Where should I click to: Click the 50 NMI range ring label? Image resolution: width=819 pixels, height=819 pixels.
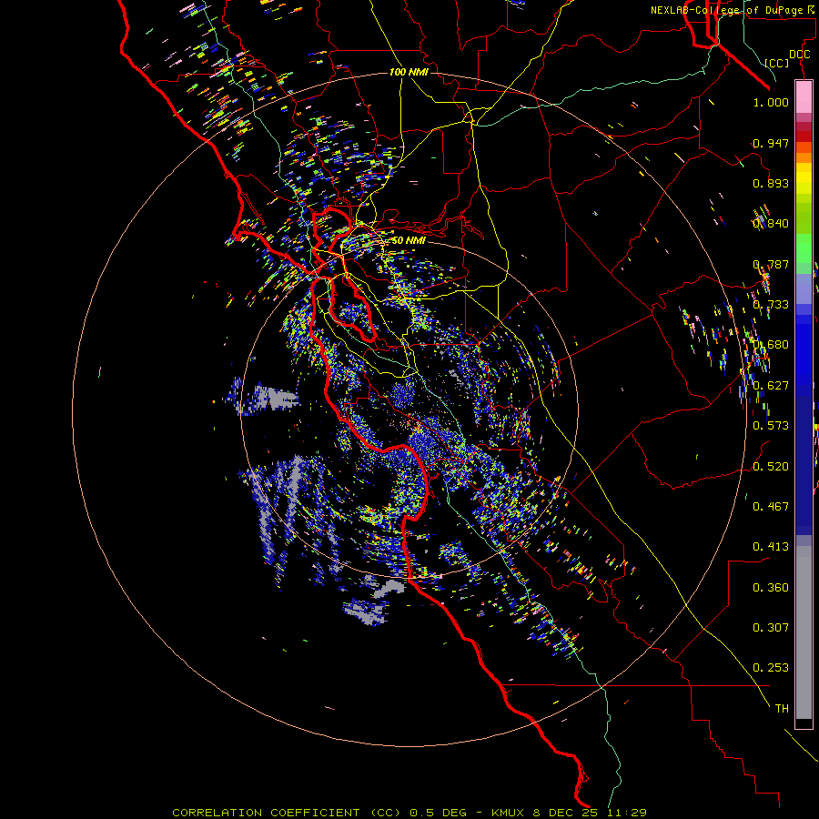tap(409, 241)
